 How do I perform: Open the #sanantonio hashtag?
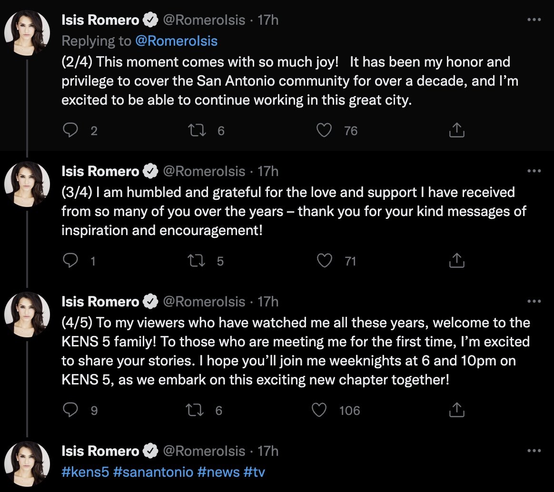[154, 472]
